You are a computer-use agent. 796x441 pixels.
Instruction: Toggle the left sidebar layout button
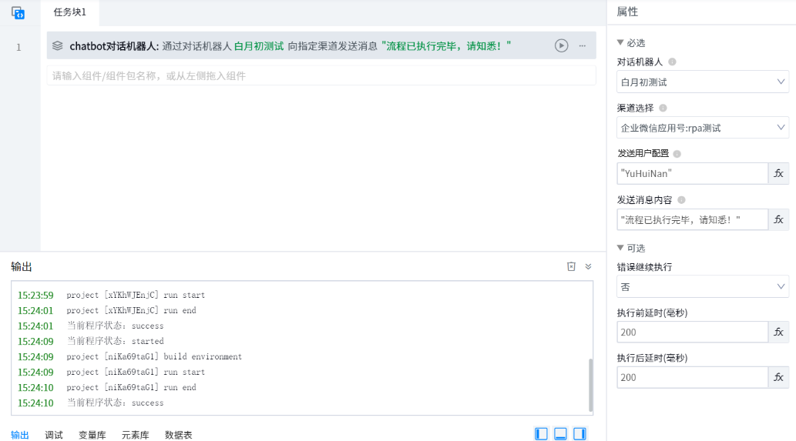pos(542,434)
